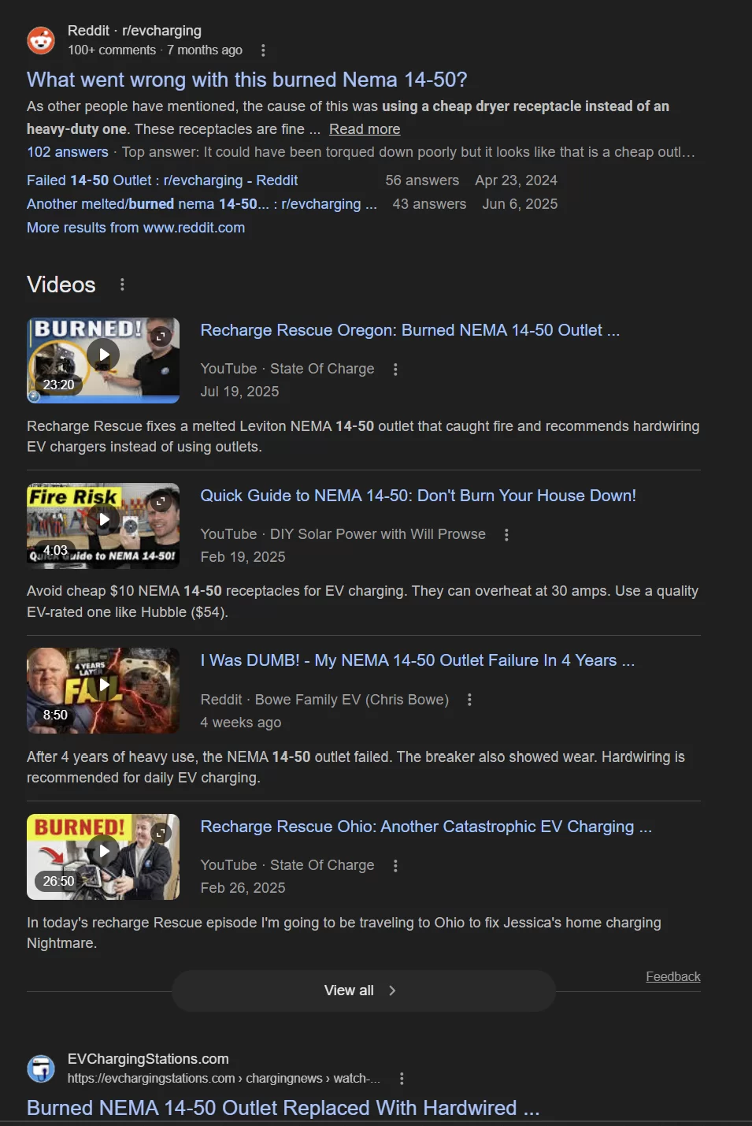Click the 'Jul 19, 2025' video date

coord(239,392)
